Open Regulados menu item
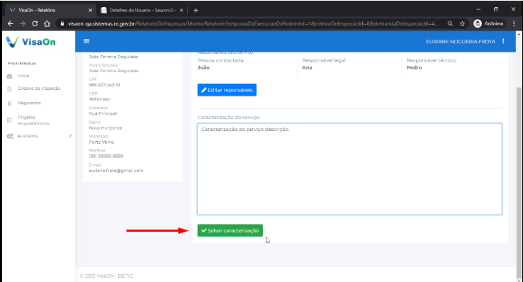This screenshot has height=282, width=523. [x=29, y=103]
